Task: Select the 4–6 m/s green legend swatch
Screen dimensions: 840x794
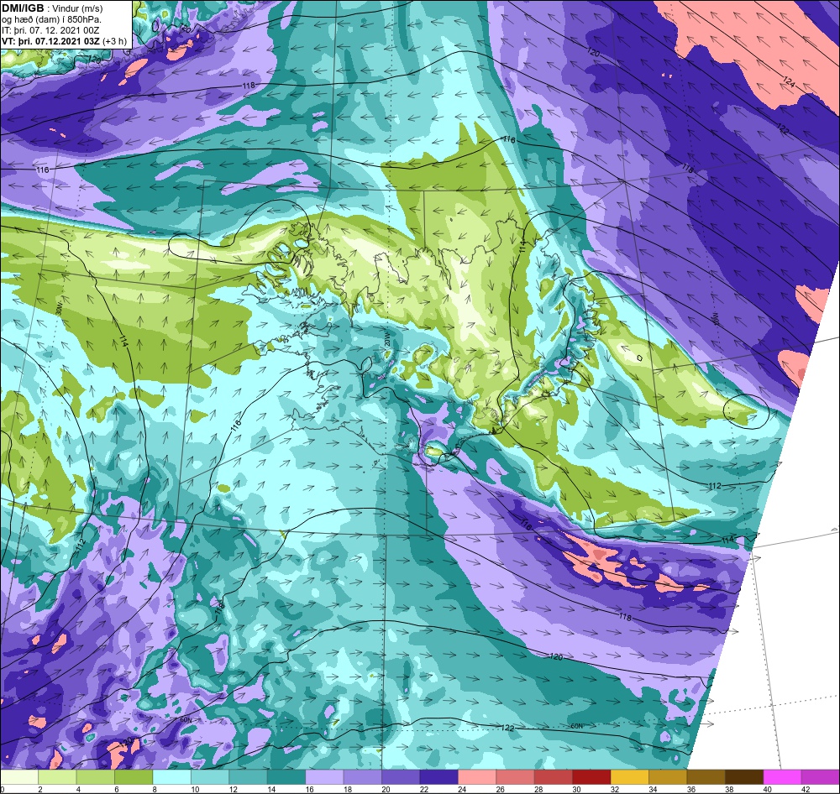Action: (x=96, y=777)
